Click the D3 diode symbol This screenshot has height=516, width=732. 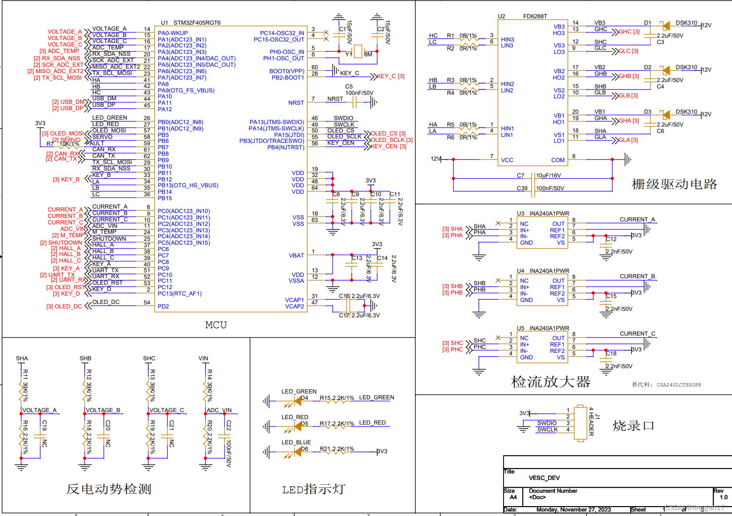coord(666,115)
